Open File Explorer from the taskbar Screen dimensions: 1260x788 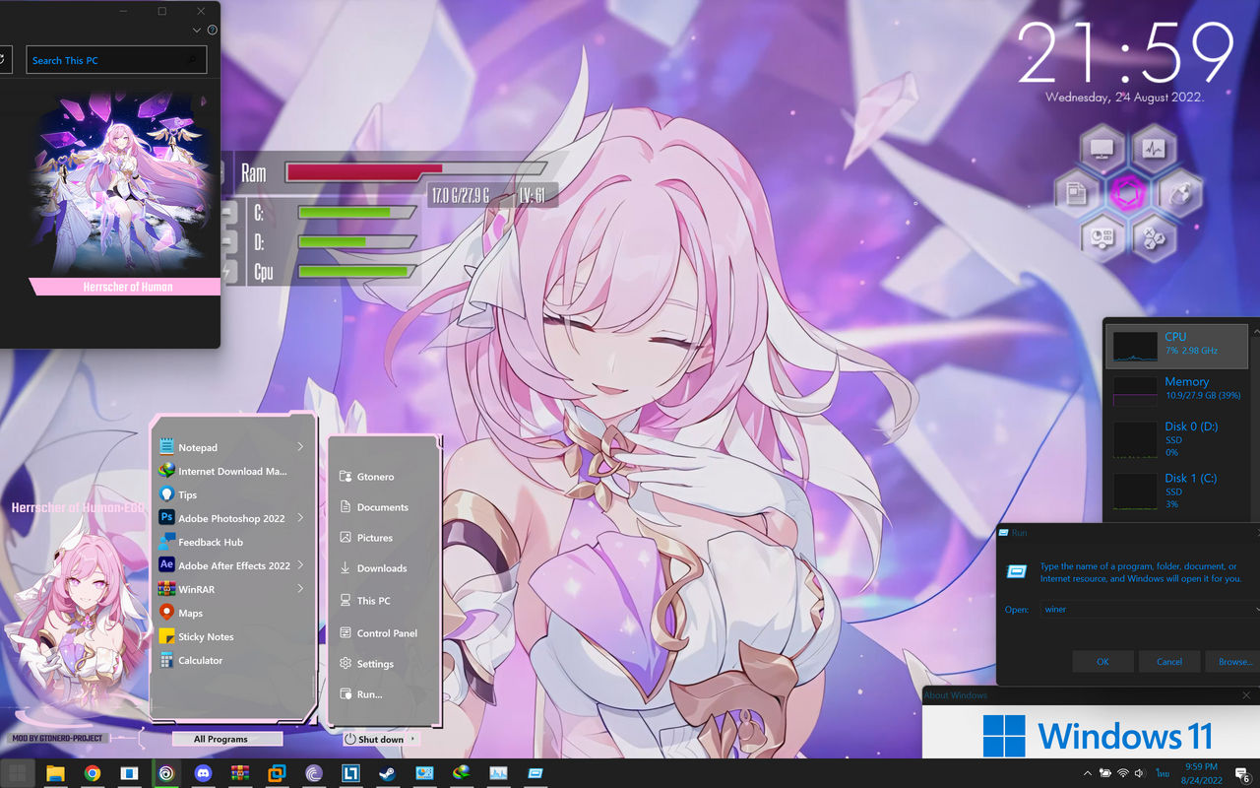click(x=55, y=773)
